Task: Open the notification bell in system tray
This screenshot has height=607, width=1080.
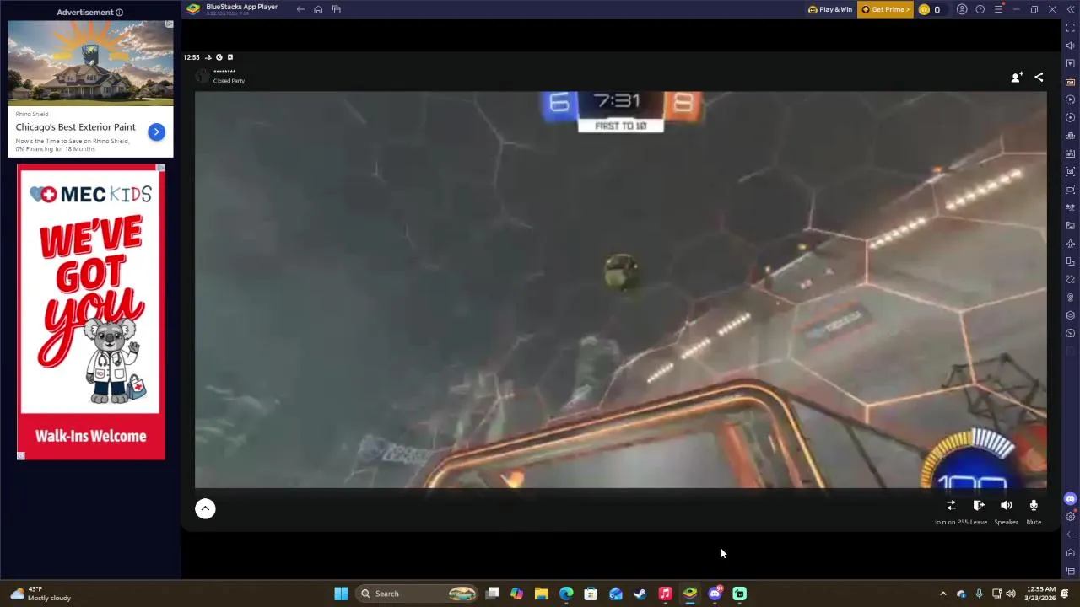Action: [1065, 594]
